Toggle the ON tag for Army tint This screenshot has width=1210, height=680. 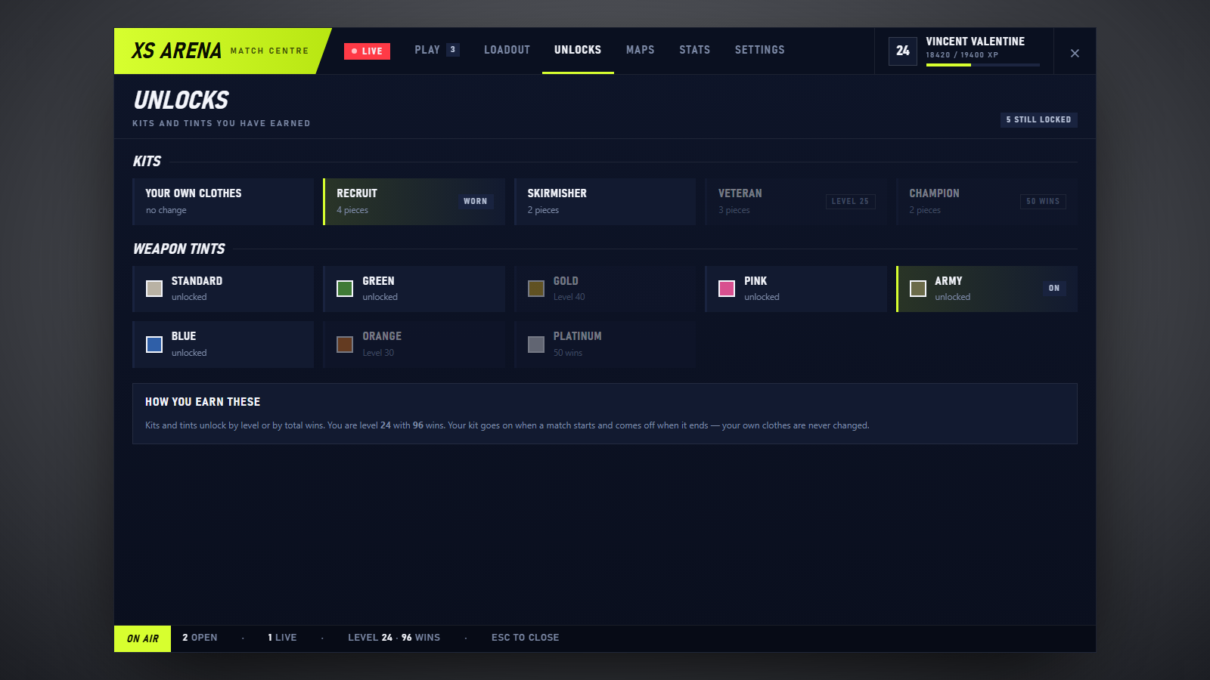click(1054, 288)
